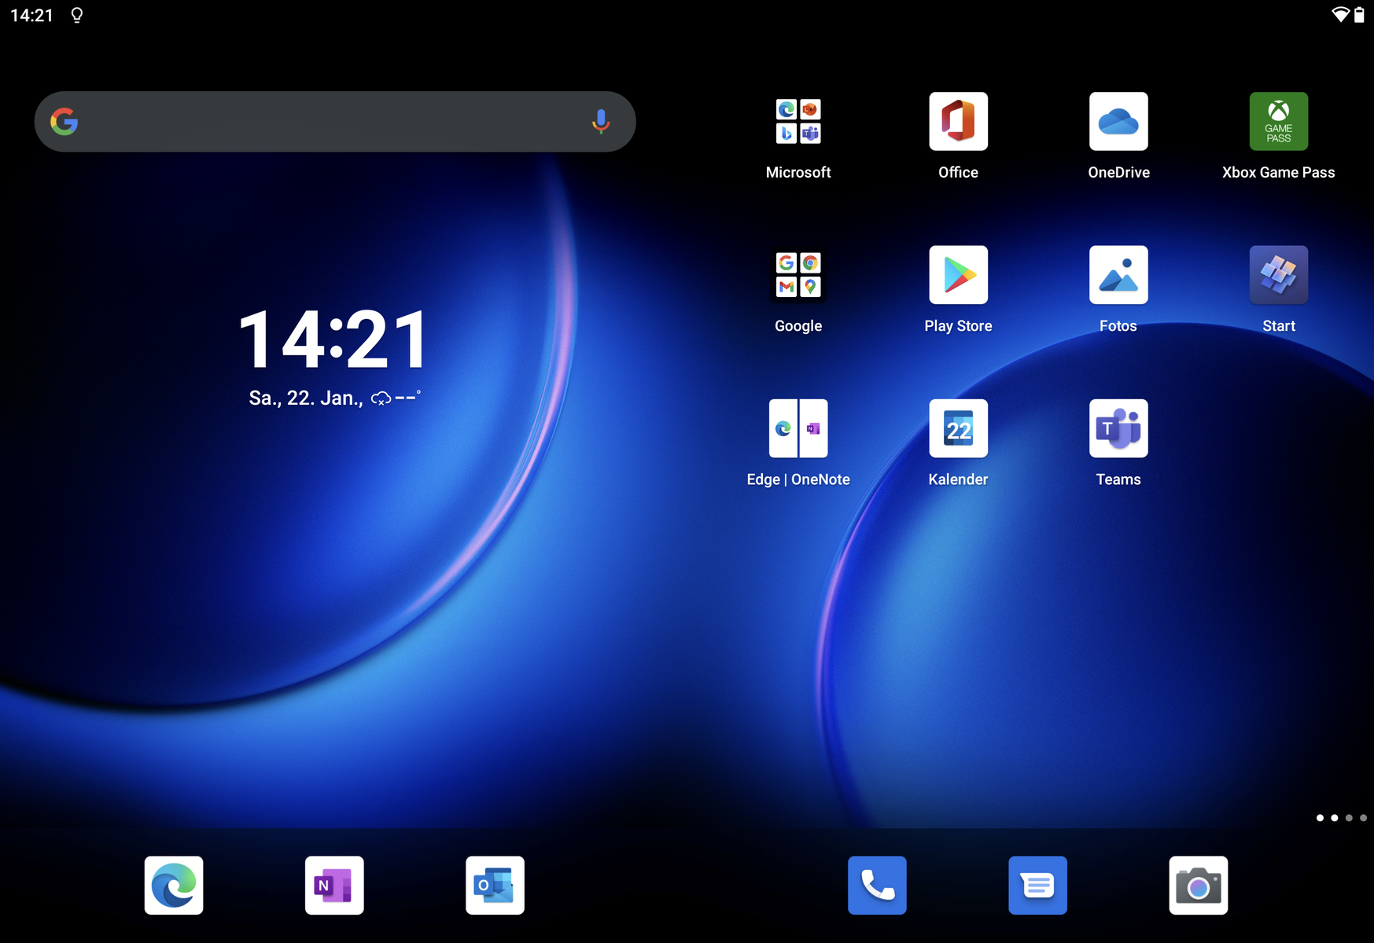Tap the Wi-Fi status icon
The height and width of the screenshot is (943, 1374).
[x=1340, y=15]
